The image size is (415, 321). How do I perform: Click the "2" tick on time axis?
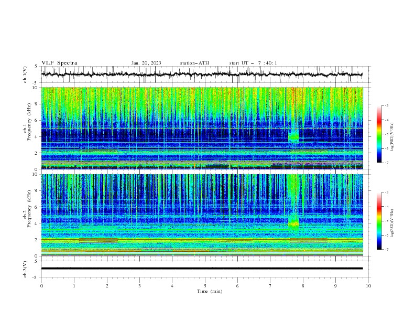click(x=107, y=286)
